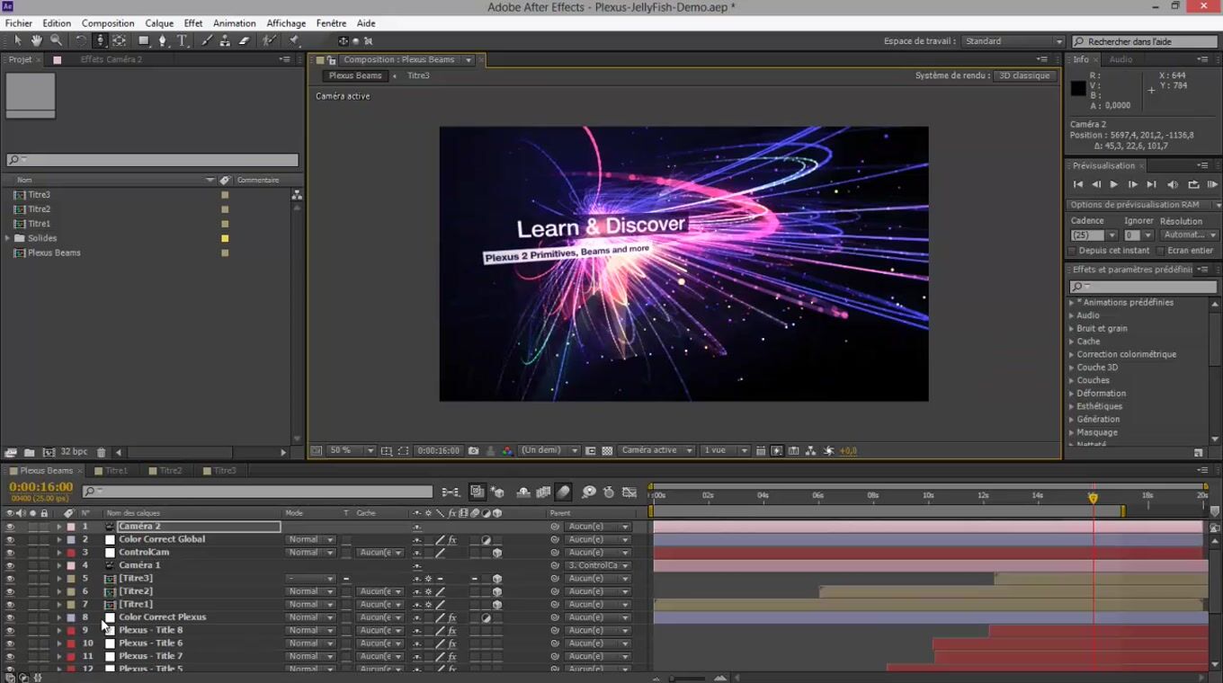The width and height of the screenshot is (1223, 683).
Task: Open the 'Caméra active' view dropdown
Action: (x=656, y=450)
